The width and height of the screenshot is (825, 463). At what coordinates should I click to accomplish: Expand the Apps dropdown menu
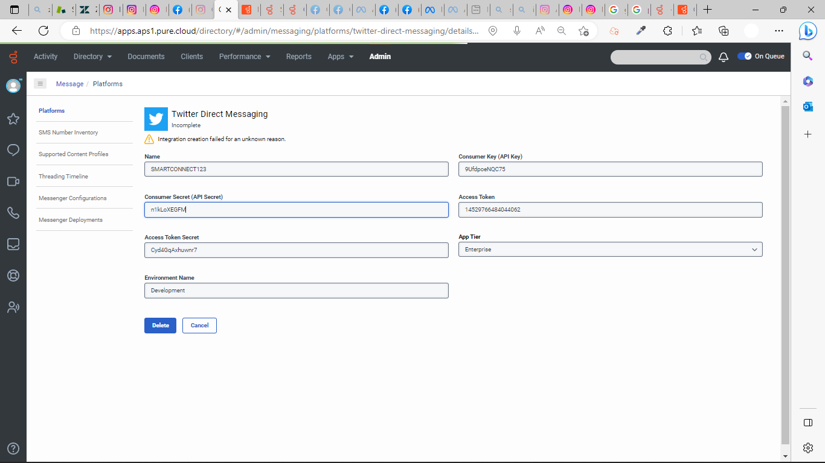(341, 57)
